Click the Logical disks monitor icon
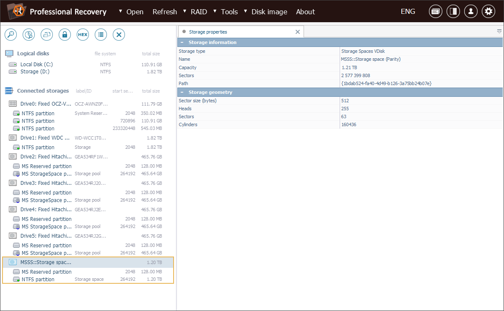 point(9,53)
